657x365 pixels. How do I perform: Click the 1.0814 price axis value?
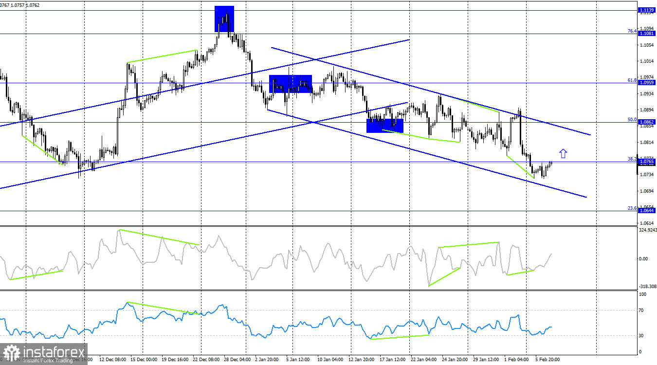coord(647,142)
